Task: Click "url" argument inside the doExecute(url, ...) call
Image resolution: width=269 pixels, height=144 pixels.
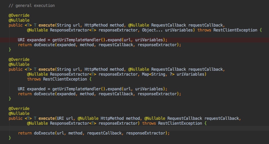Action: point(59,133)
